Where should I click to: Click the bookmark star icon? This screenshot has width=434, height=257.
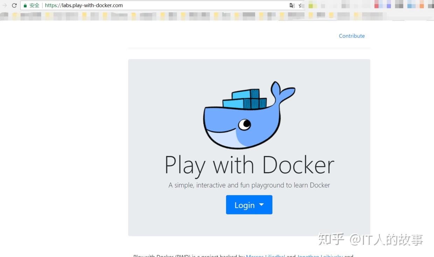click(x=300, y=6)
